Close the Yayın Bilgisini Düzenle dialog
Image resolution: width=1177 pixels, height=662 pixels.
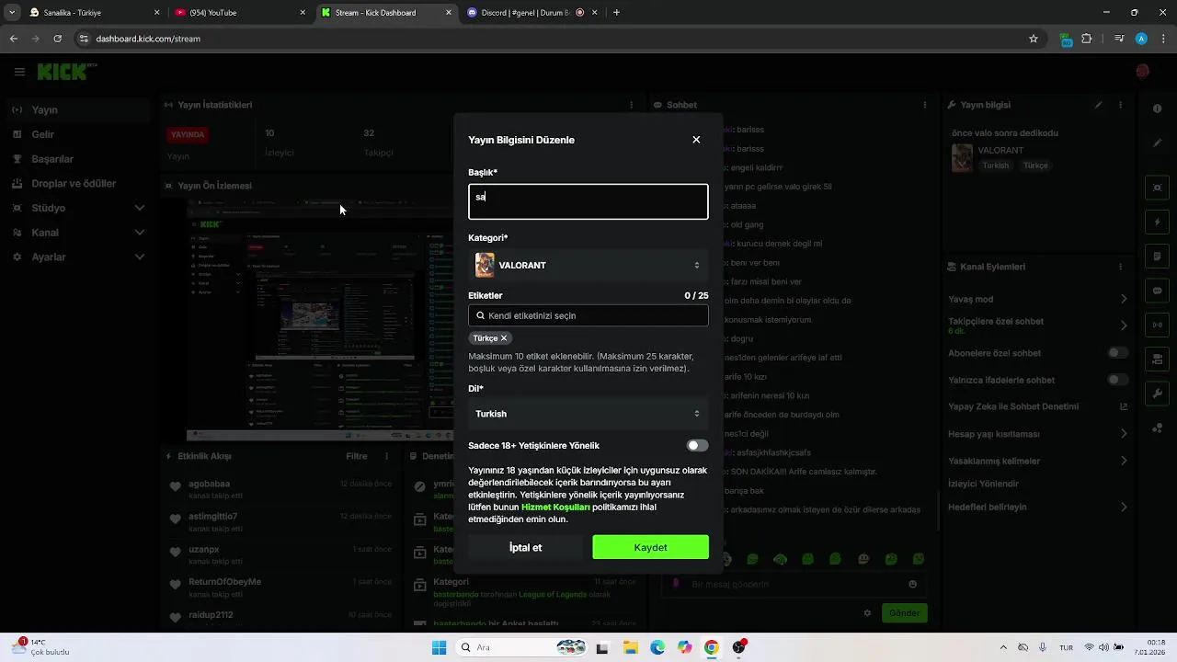coord(696,140)
